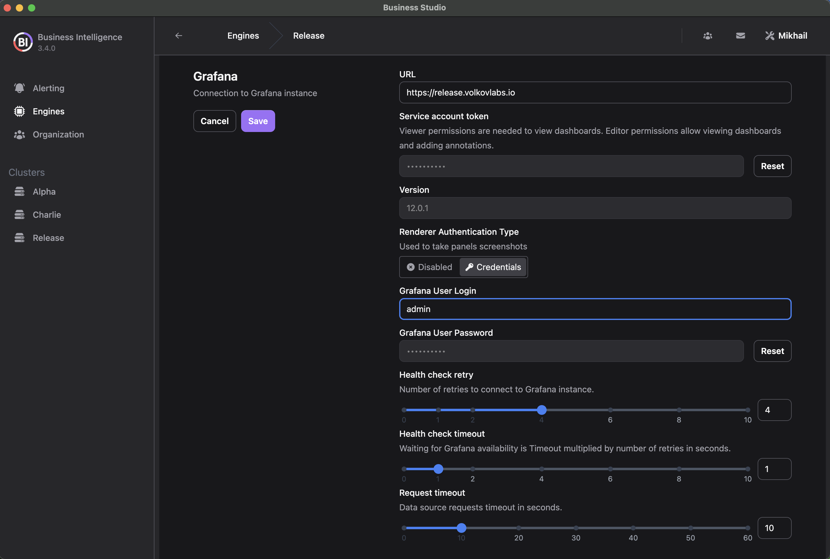
Task: Set Health check timeout slider to 6
Action: click(610, 469)
